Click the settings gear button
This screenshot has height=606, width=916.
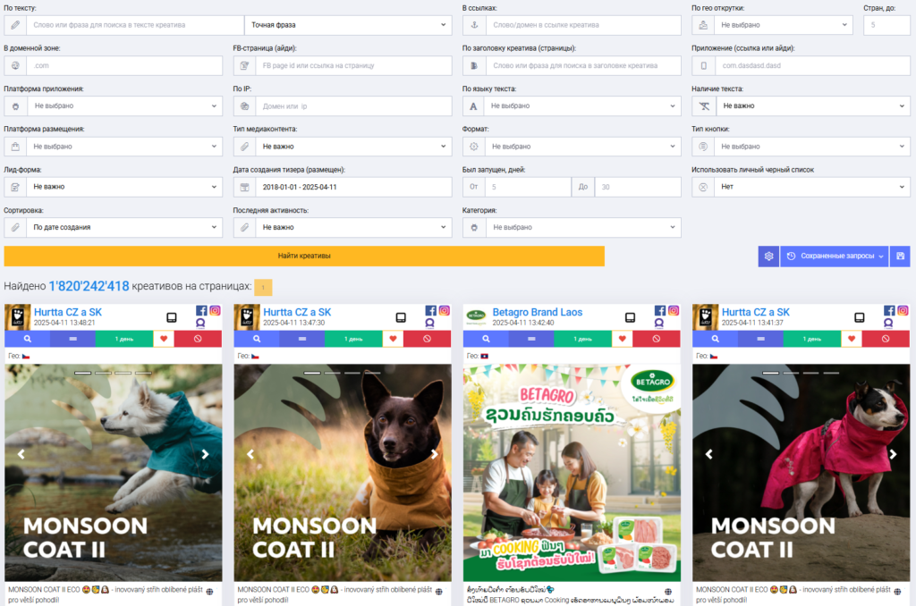tap(768, 256)
